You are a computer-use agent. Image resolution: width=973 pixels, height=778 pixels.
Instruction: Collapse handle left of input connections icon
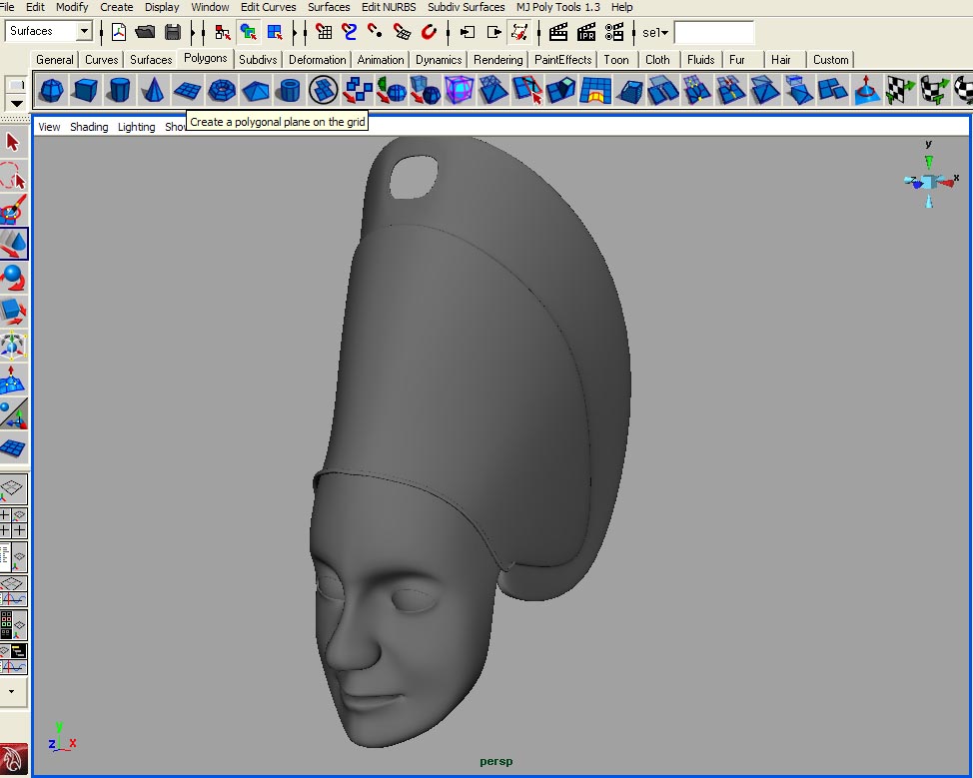[x=448, y=32]
